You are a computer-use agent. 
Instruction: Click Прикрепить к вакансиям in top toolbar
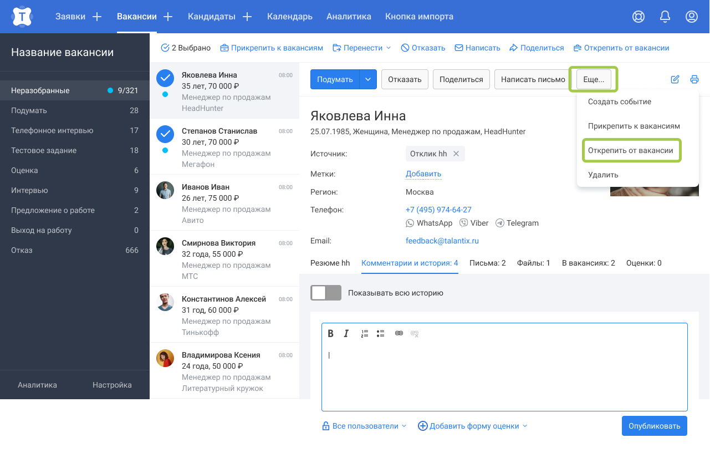(x=272, y=48)
